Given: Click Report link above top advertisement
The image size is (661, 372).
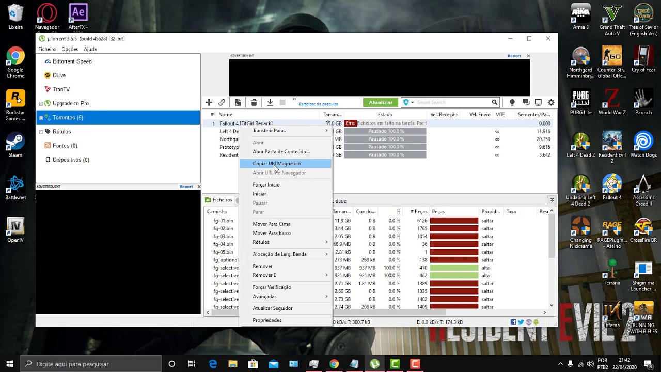Looking at the screenshot, I should [514, 56].
